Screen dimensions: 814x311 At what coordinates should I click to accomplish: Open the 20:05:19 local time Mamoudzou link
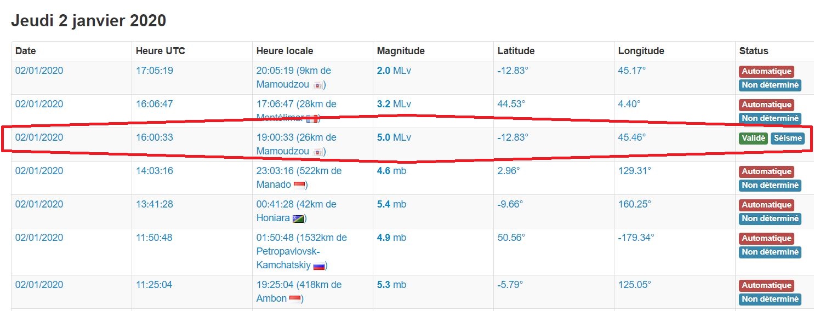tap(294, 78)
